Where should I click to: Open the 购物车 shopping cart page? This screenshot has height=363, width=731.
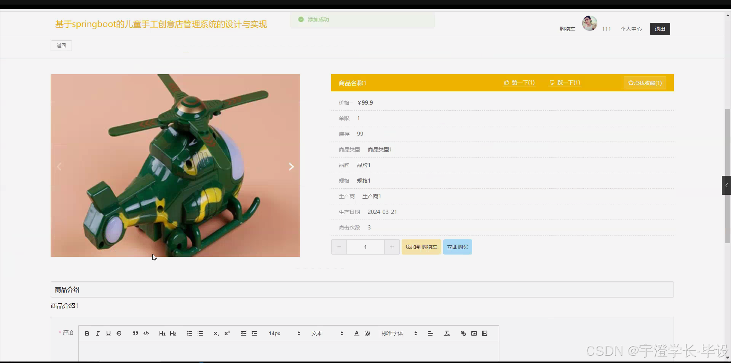(x=567, y=29)
